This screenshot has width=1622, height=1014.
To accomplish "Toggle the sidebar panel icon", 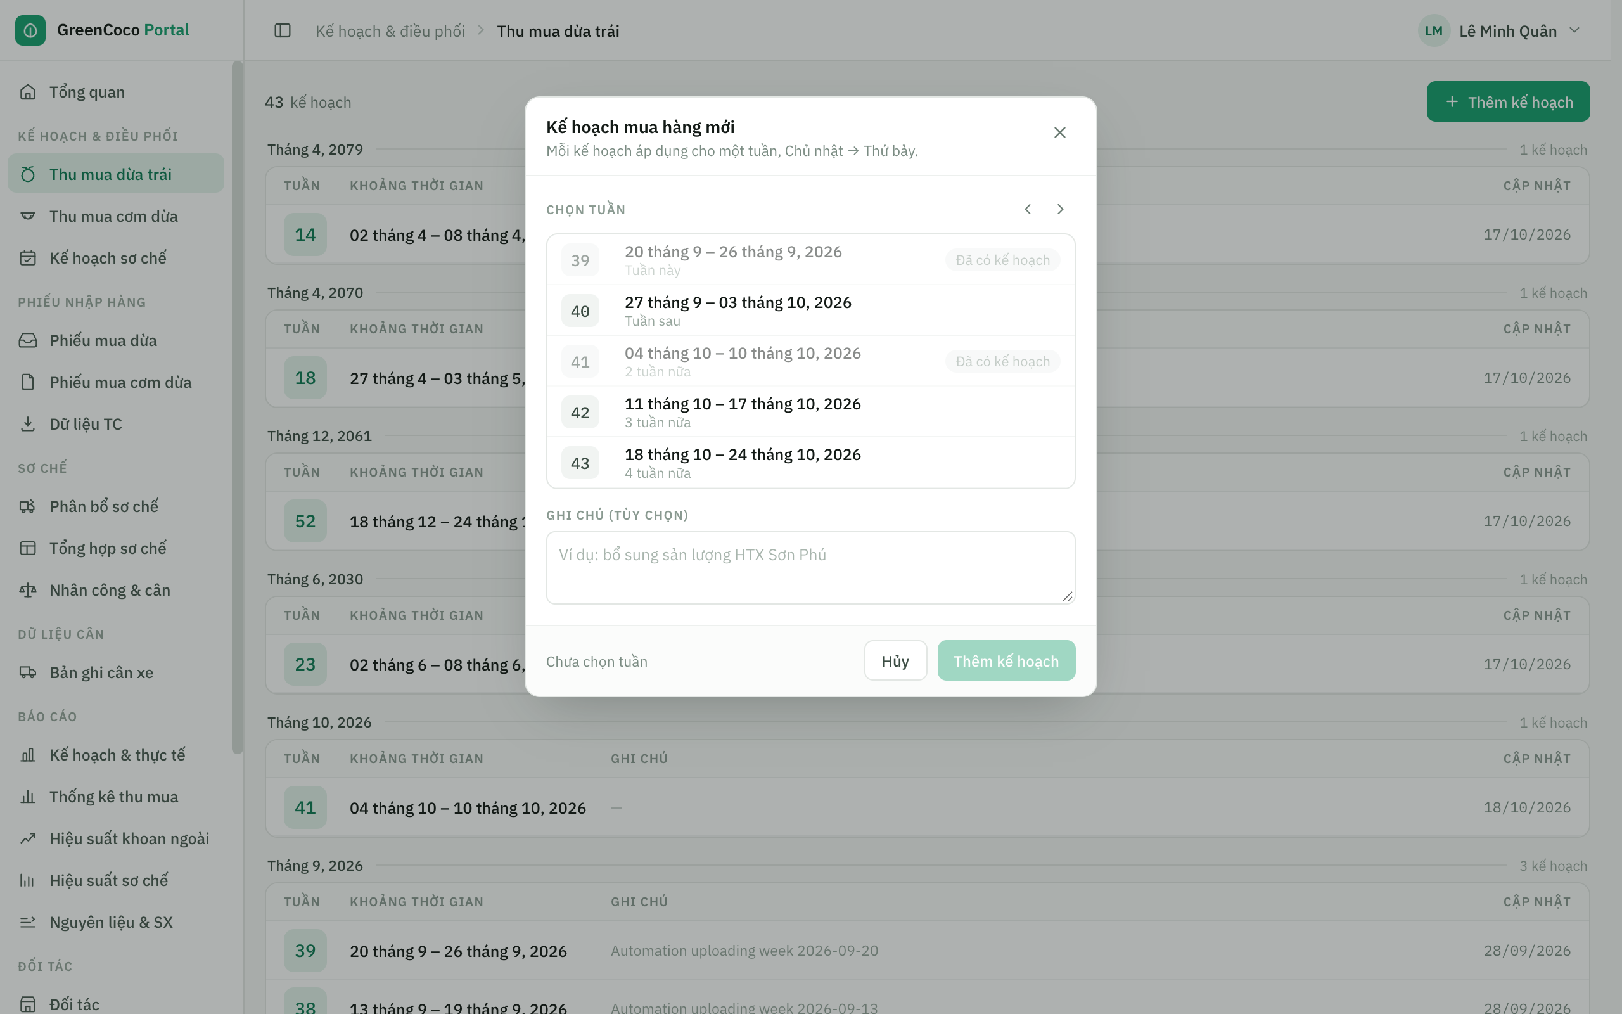I will [x=282, y=31].
